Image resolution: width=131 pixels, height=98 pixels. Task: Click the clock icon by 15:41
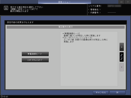[2, 96]
